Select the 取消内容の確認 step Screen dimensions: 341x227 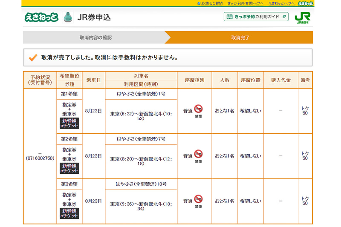(95, 37)
